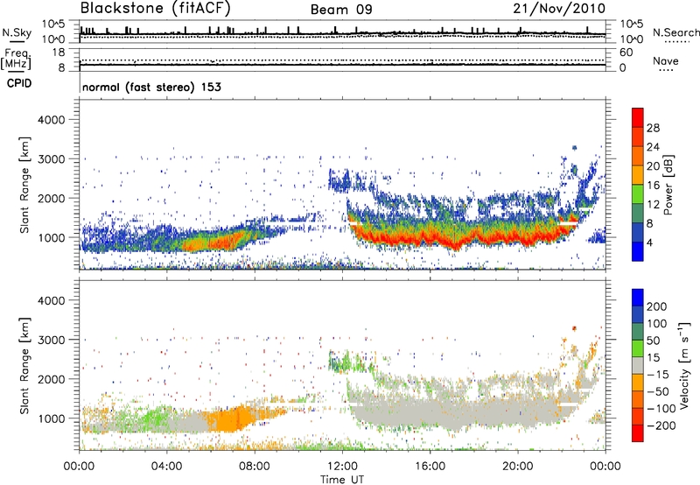The width and height of the screenshot is (700, 485).
Task: Select the red bottom segment of Velocity colorbar
Action: (x=638, y=433)
